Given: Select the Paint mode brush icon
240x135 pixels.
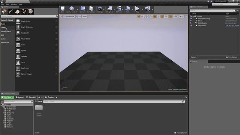Looking at the screenshot, I should coord(11,12).
